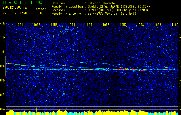Click the 1059 time marker

pyautogui.click(x=158, y=24)
